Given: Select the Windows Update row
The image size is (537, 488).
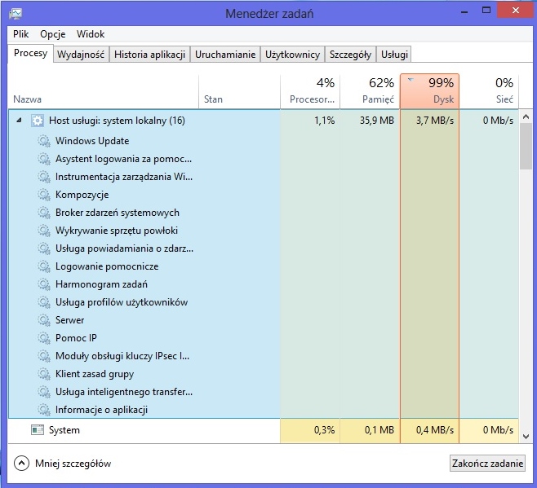Looking at the screenshot, I should [x=263, y=141].
